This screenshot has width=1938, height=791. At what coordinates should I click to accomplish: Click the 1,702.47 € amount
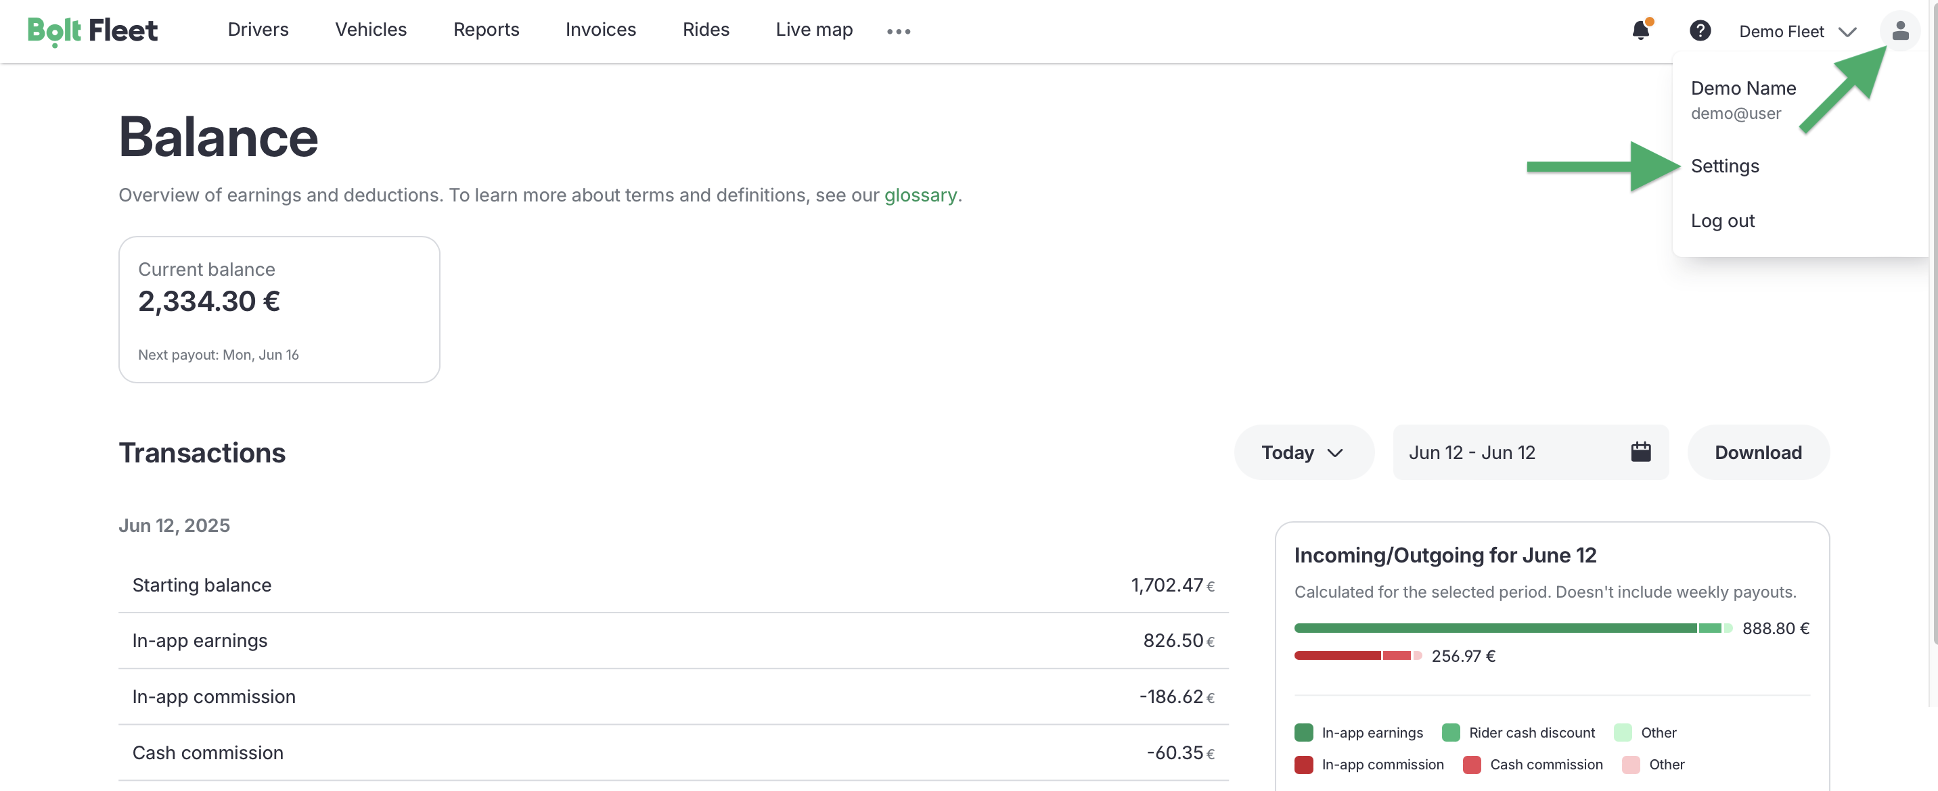pyautogui.click(x=1173, y=585)
